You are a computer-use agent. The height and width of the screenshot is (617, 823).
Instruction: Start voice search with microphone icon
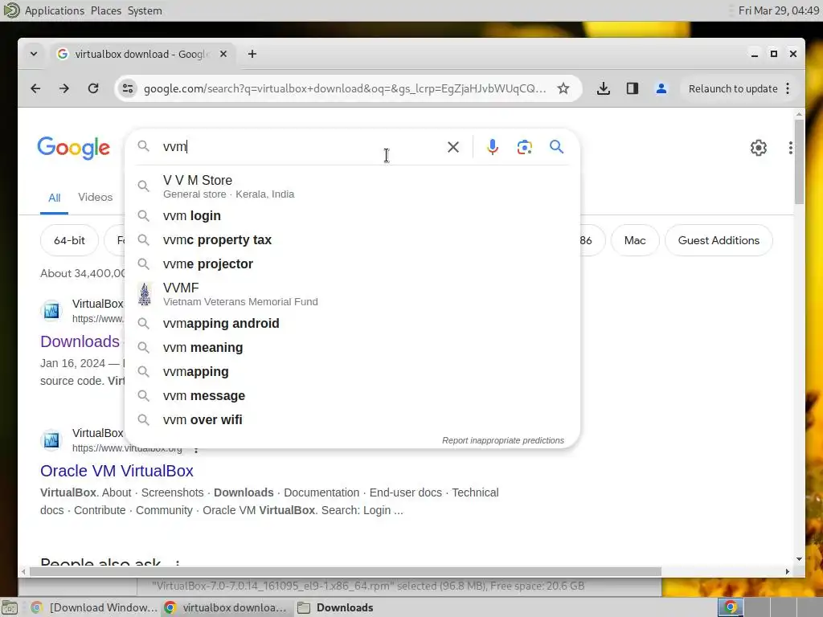[x=492, y=147]
